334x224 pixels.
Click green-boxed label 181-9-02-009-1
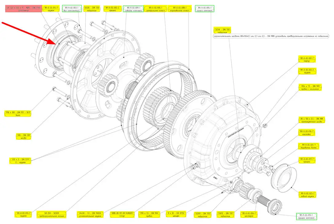point(133,9)
